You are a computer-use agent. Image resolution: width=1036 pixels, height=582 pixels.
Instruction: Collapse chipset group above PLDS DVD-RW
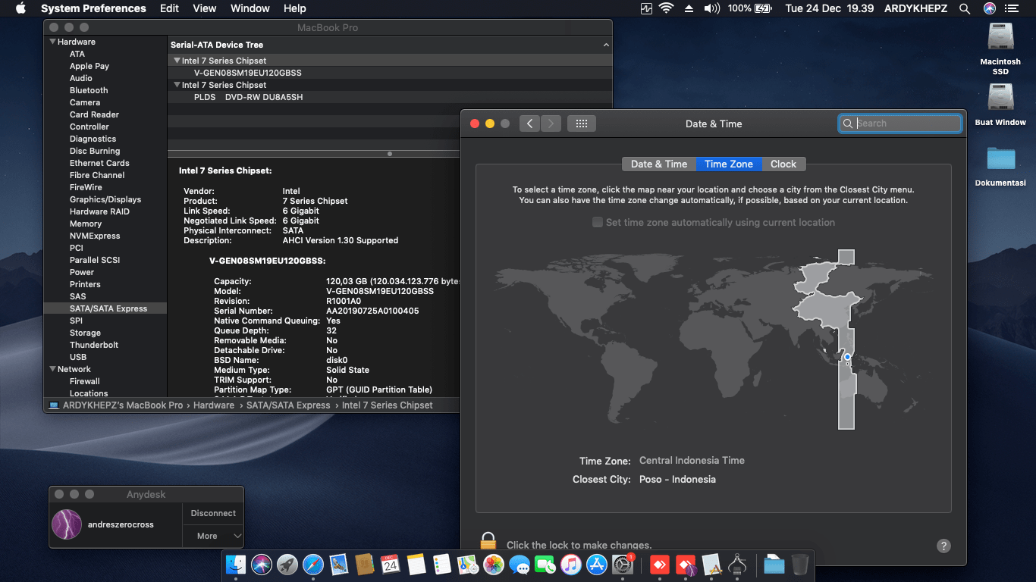pos(177,85)
